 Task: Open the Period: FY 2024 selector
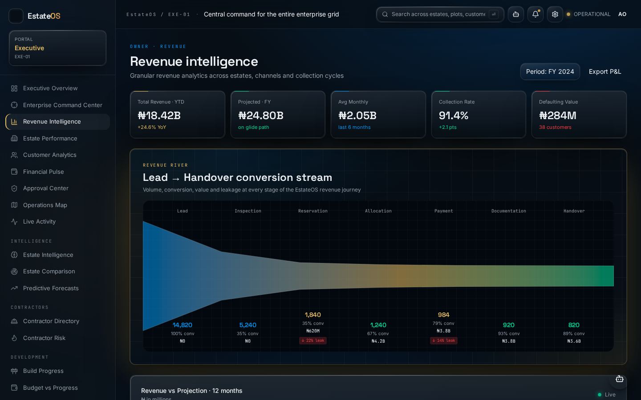point(550,72)
